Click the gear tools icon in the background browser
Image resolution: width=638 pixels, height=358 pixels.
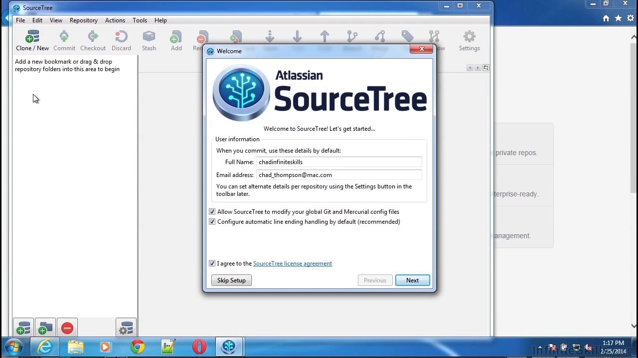tap(631, 18)
